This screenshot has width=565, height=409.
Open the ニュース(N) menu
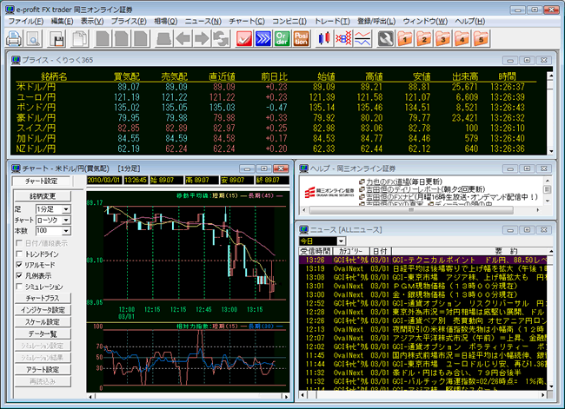(x=203, y=21)
